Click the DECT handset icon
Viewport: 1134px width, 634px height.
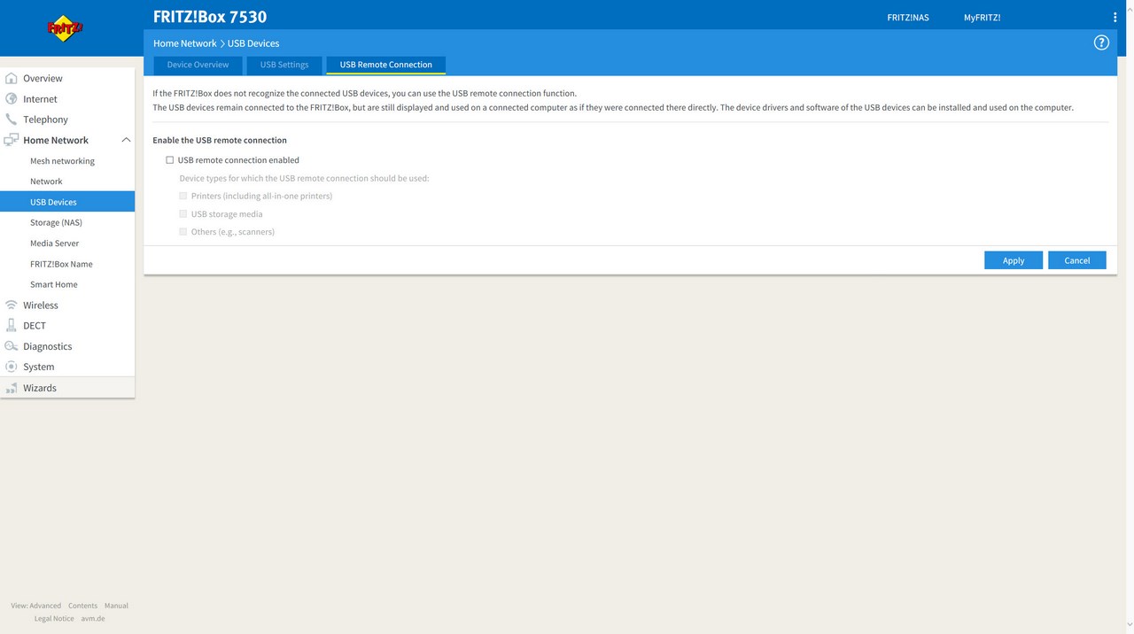pos(12,325)
